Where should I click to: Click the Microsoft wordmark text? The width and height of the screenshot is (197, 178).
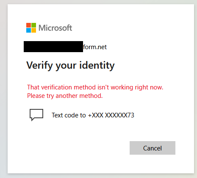tap(55, 28)
